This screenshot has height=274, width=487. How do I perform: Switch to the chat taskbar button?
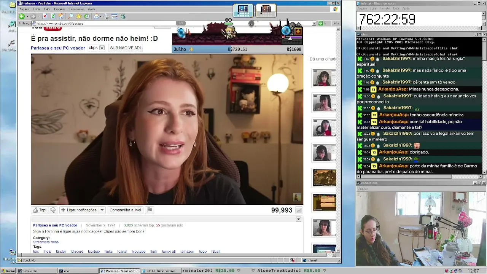pyautogui.click(x=78, y=271)
